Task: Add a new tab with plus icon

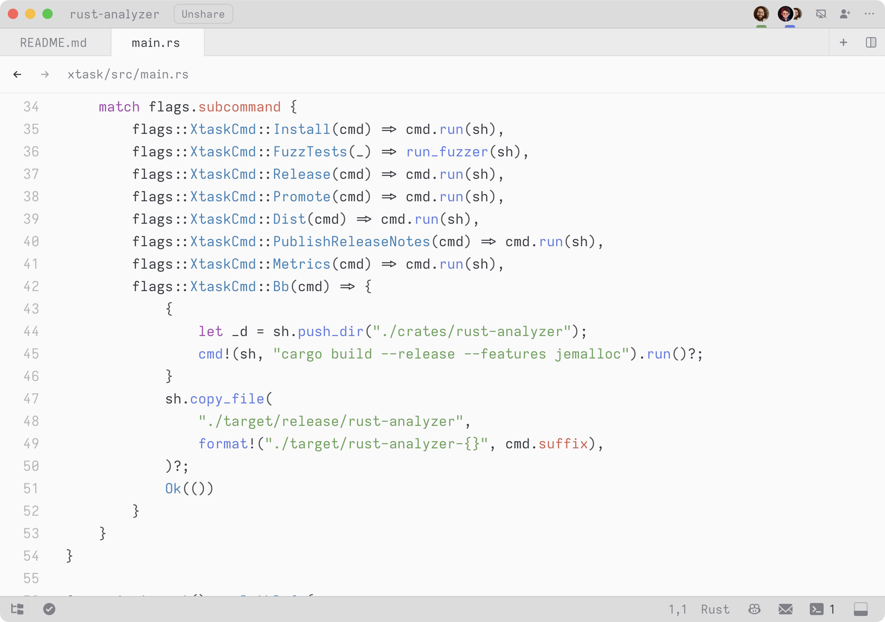Action: pos(843,42)
